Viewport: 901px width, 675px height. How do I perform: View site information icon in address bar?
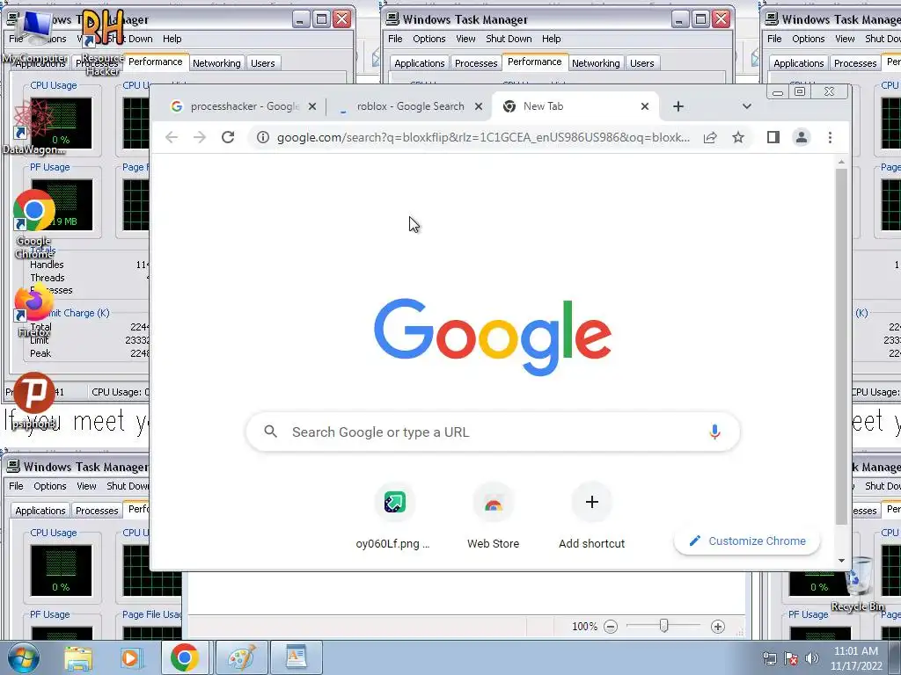[262, 137]
